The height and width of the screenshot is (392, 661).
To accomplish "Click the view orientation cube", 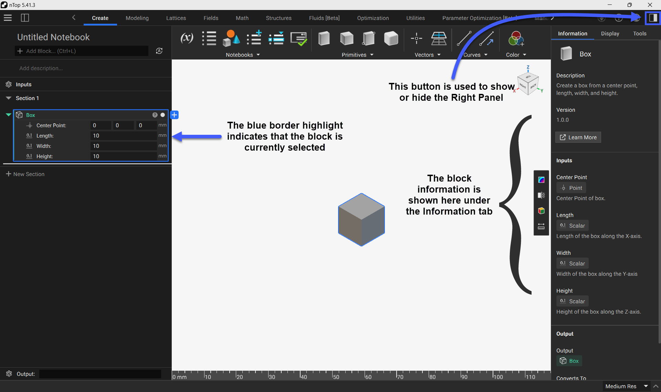I will click(528, 84).
